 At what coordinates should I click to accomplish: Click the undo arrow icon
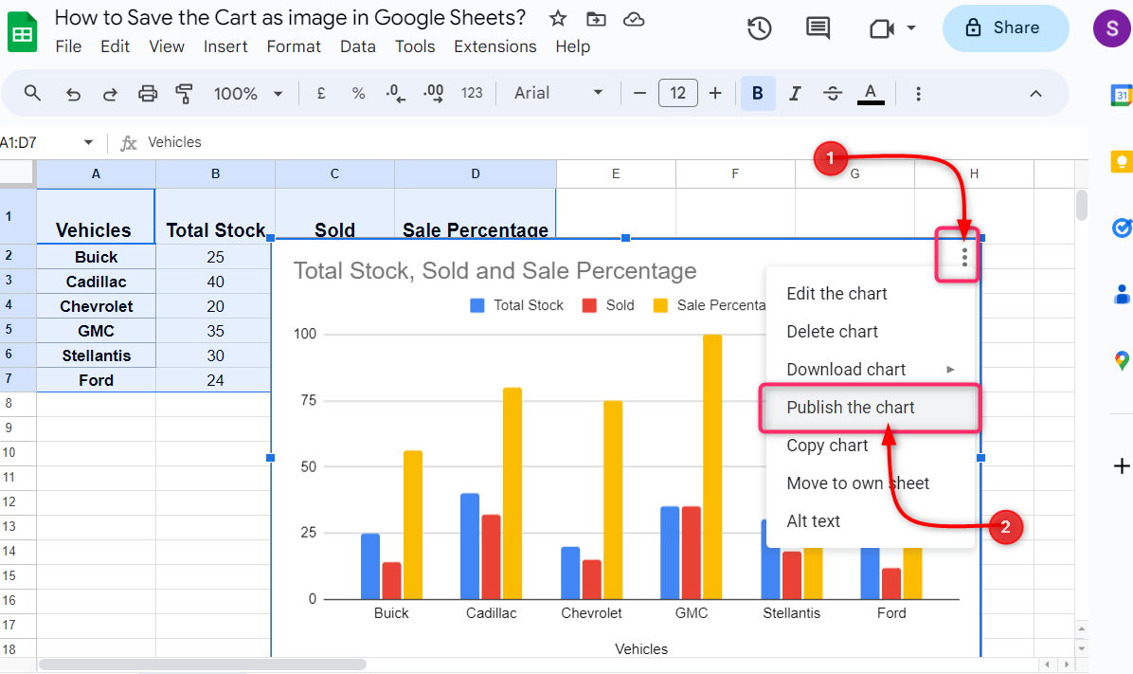[73, 93]
